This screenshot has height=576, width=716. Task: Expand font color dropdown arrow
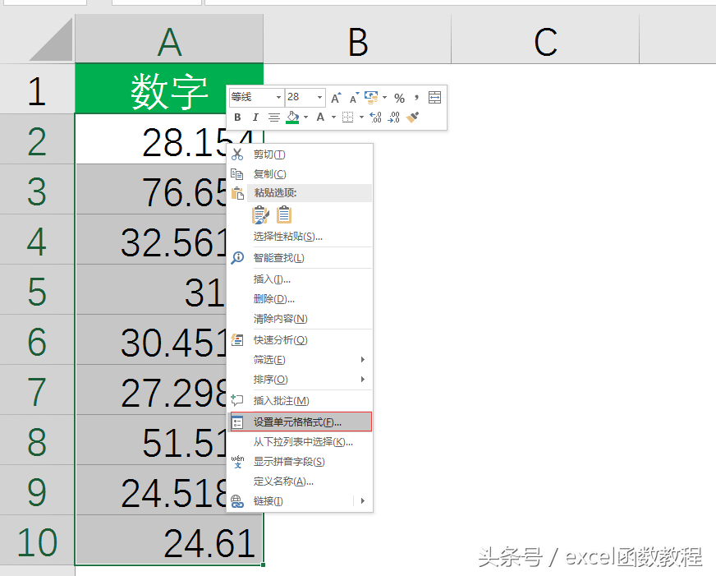333,118
